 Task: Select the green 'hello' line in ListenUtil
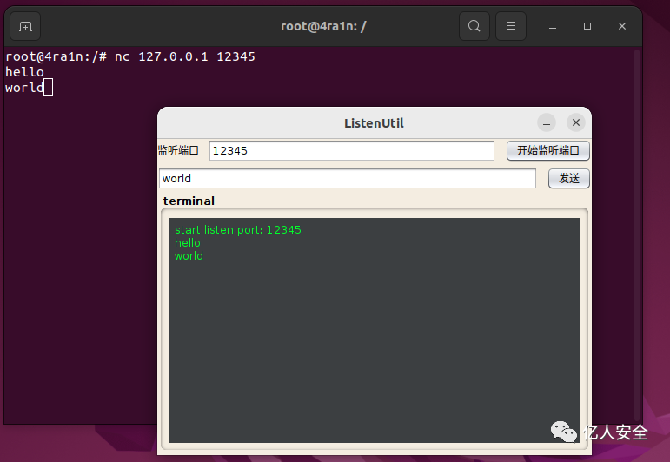click(188, 243)
